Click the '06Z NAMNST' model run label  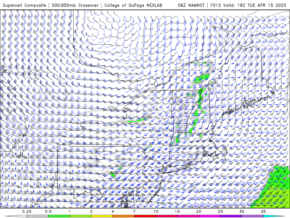click(191, 5)
